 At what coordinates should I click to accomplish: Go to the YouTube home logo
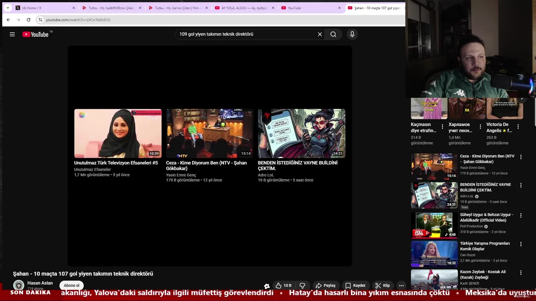(x=36, y=34)
